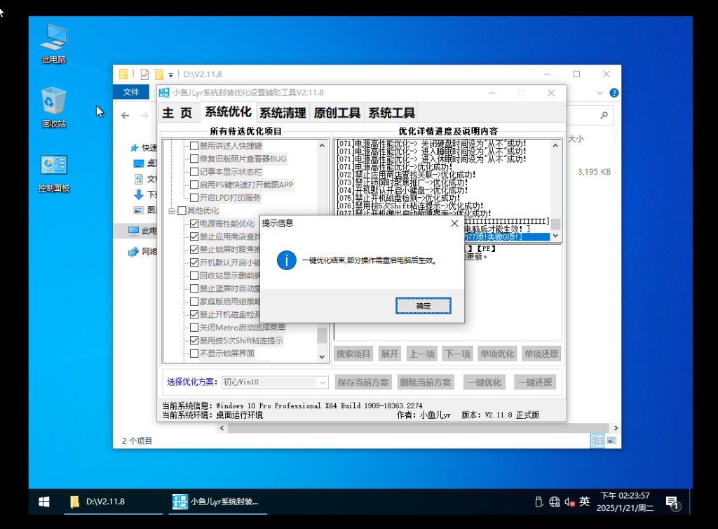This screenshot has height=529, width=718.
Task: Open the quick access toolbar dropdown arrow
Action: [170, 74]
